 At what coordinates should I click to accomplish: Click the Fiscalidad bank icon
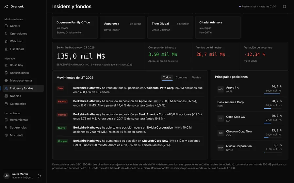coord(6,49)
